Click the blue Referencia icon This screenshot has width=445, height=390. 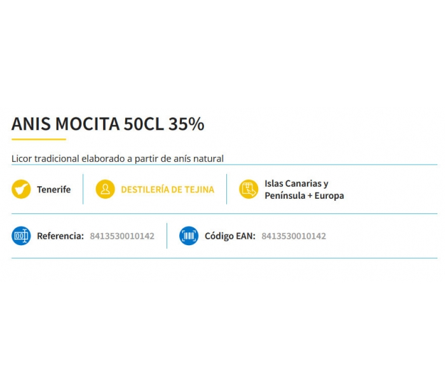(x=21, y=236)
